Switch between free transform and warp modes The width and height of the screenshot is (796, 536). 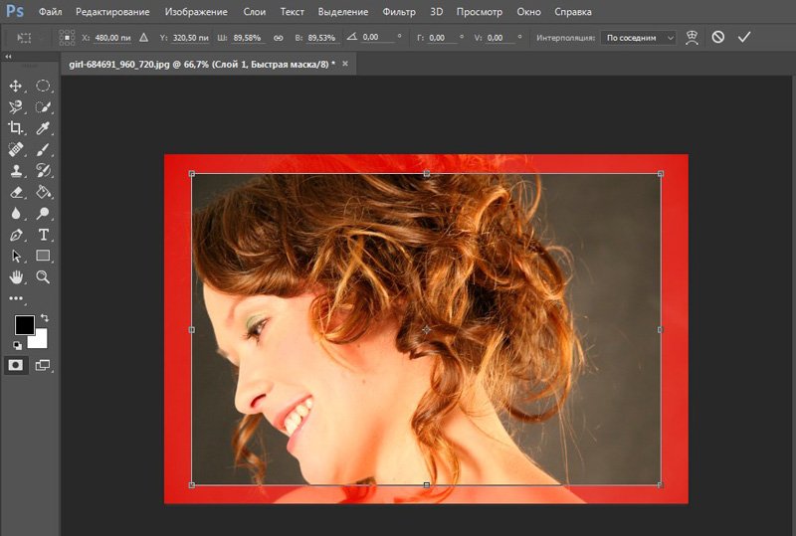[692, 38]
